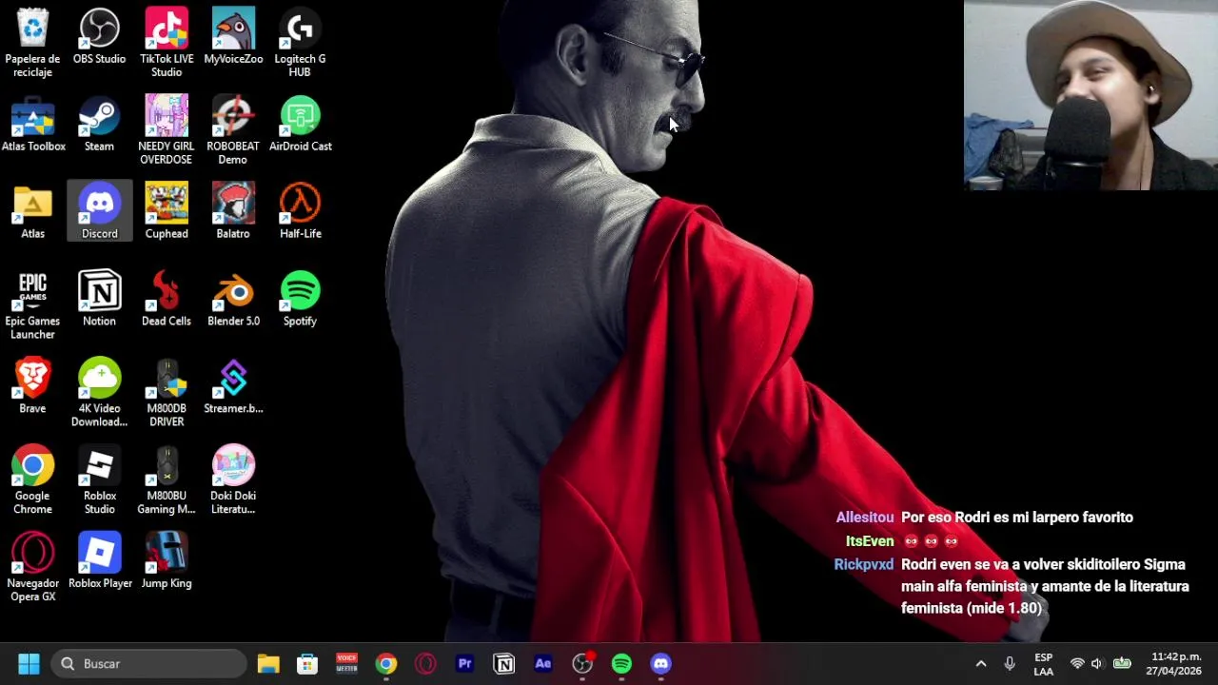1218x685 pixels.
Task: Select the Jump King desktop shortcut
Action: pos(167,562)
